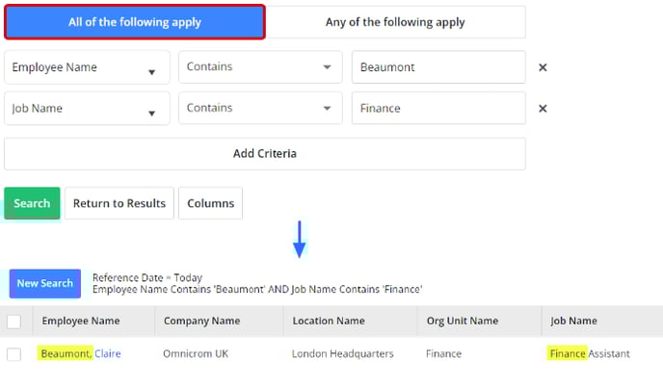Switch to 'Any of the following apply'
The width and height of the screenshot is (663, 387).
point(395,22)
